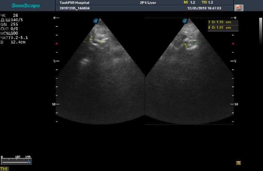Click the 'TashPMI Hospital' header text

point(74,2)
